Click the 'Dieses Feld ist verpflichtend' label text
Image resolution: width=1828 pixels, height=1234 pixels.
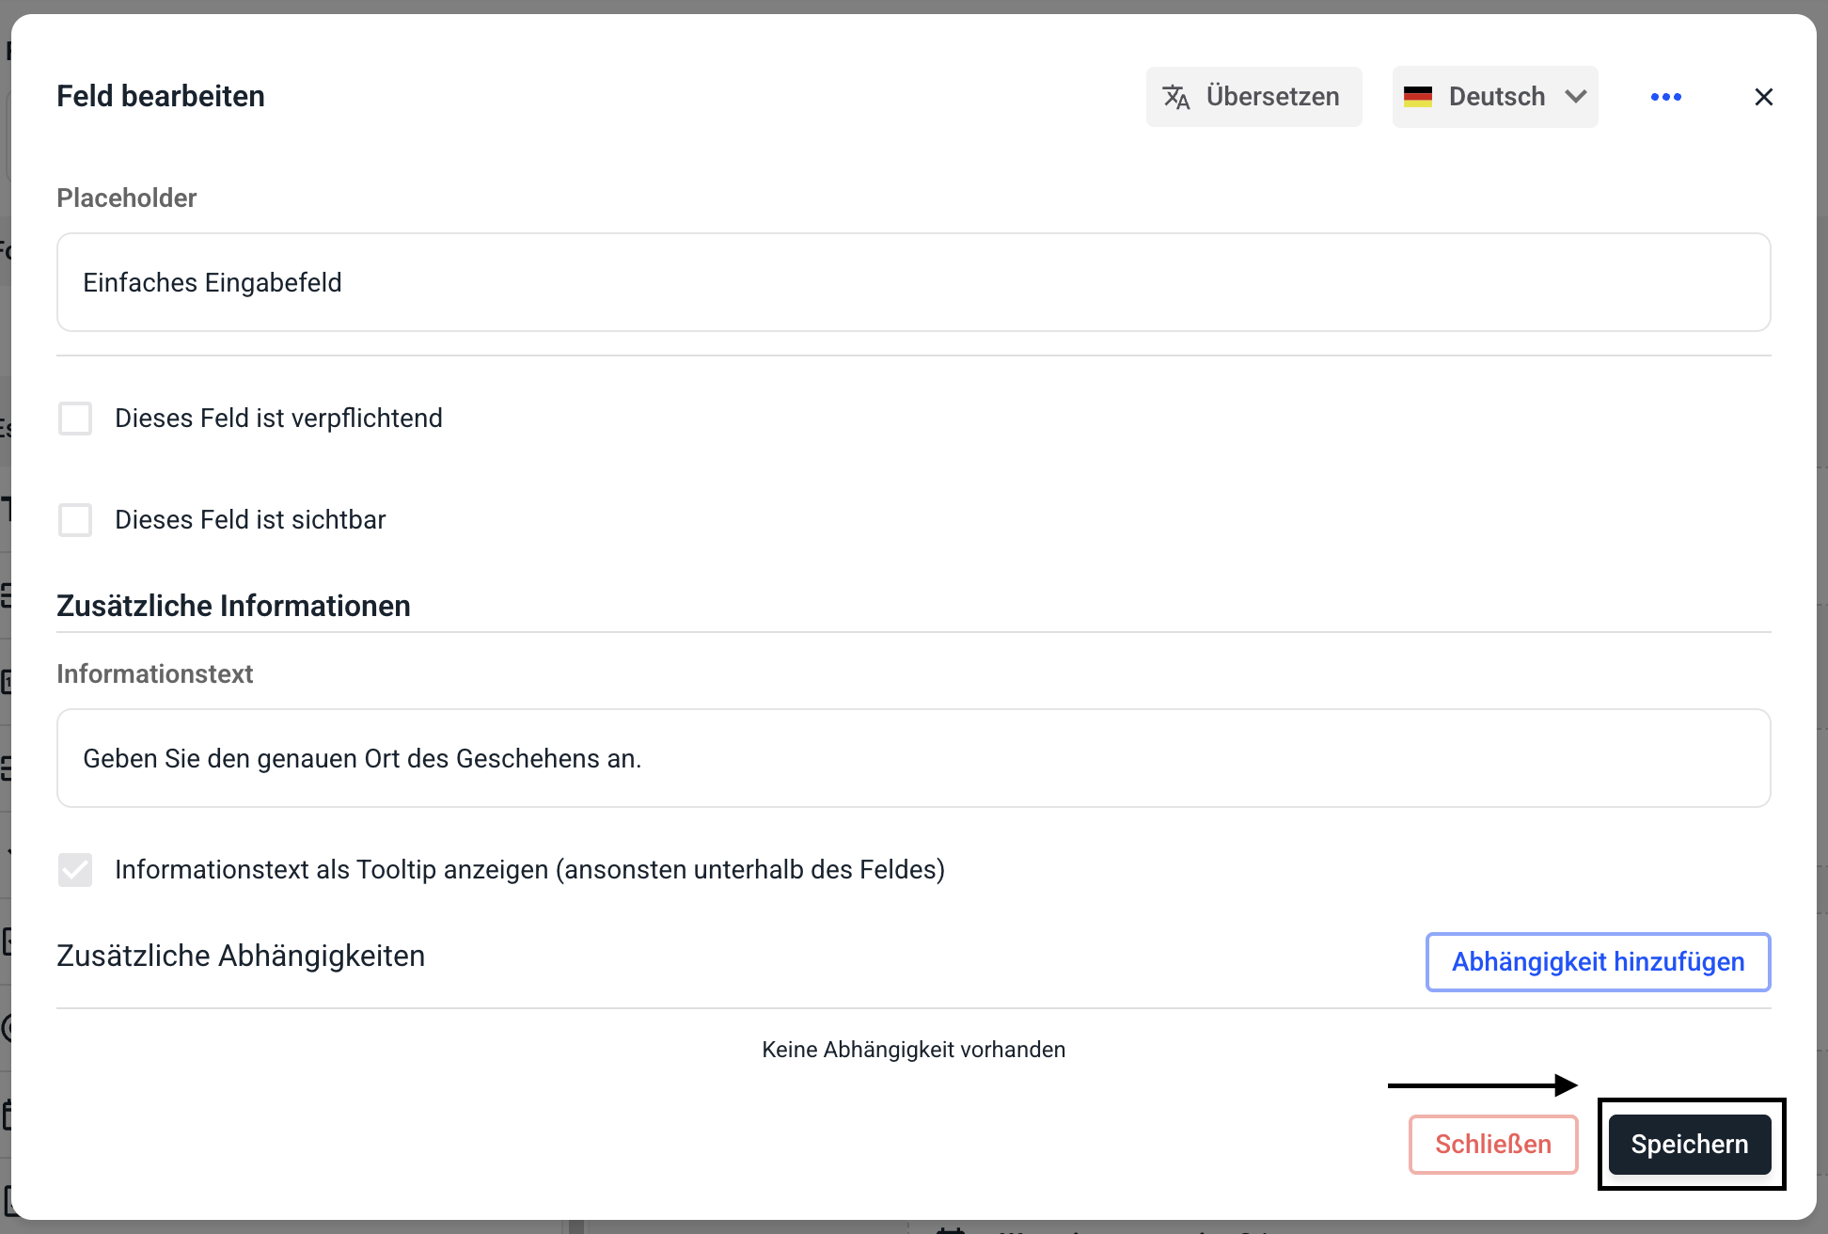click(278, 419)
